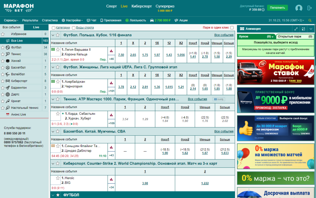
Task: Click the esports gamepad icon in sidebar
Action: (x=8, y=81)
